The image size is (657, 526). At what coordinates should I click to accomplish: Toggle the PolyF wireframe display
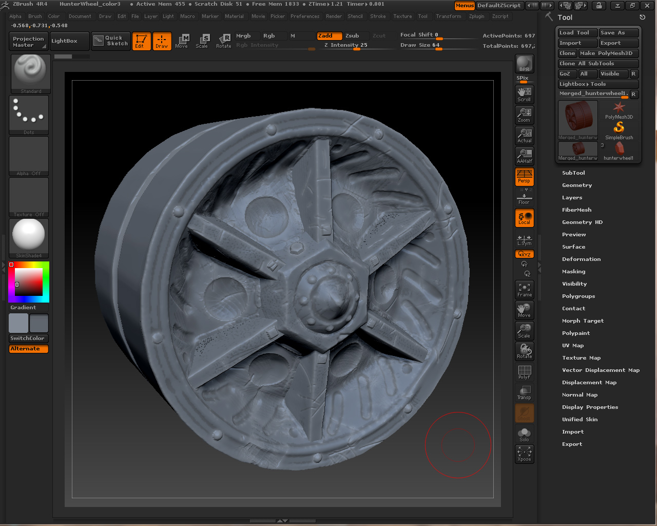[x=524, y=372]
